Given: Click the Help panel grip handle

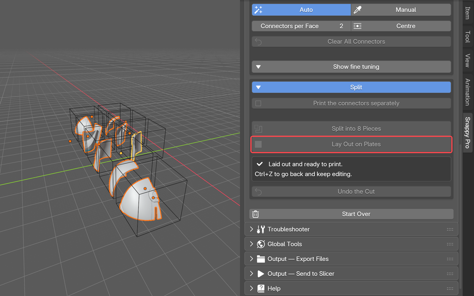Looking at the screenshot, I should coord(450,288).
